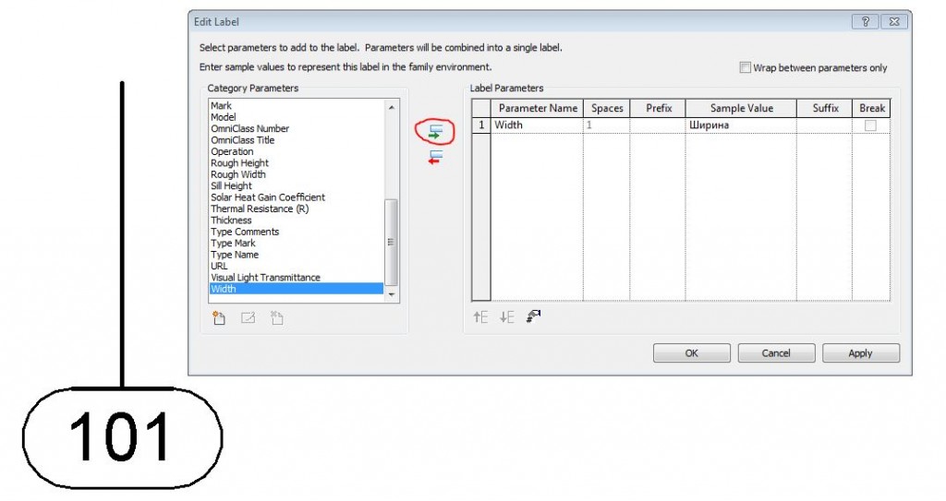Viewport: 946px width, 501px height.
Task: Select highlighted Width in category list
Action: coord(297,289)
